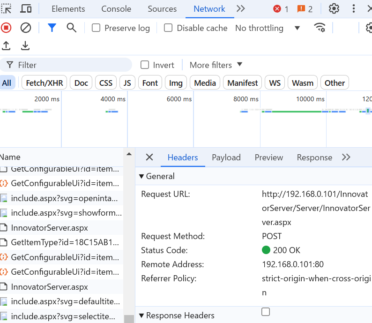Tick the Invert filter checkbox
Screen dimensions: 372x323
coord(145,65)
